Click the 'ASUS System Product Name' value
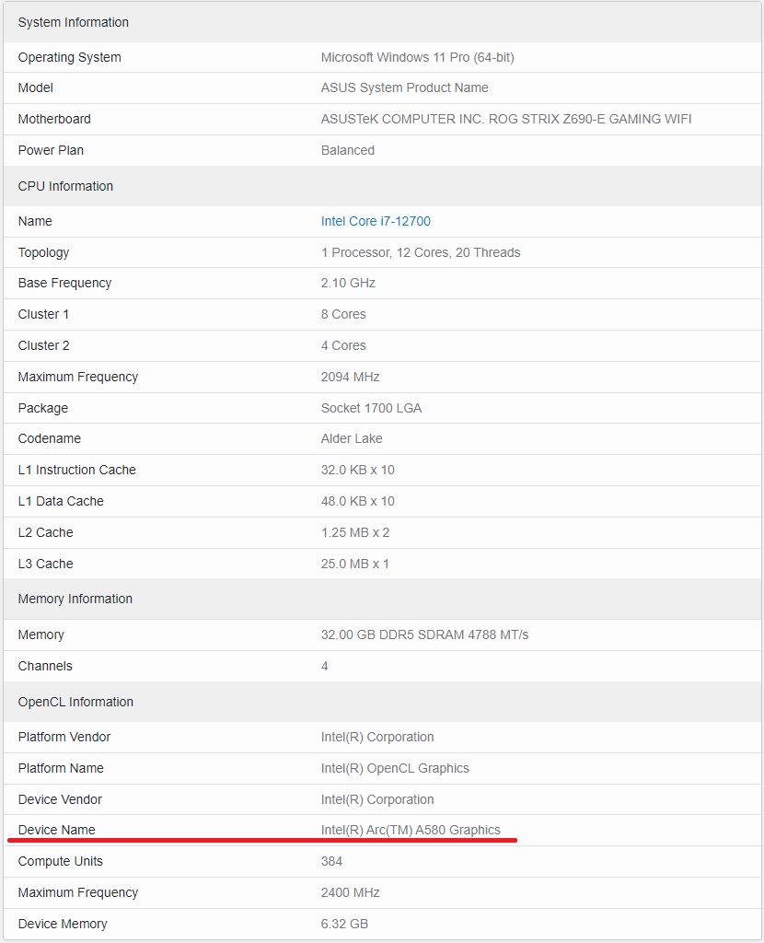764x943 pixels. (x=404, y=87)
